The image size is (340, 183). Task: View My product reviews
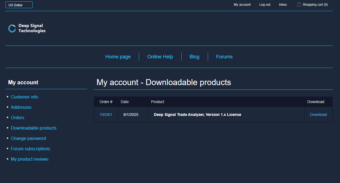[x=29, y=159]
